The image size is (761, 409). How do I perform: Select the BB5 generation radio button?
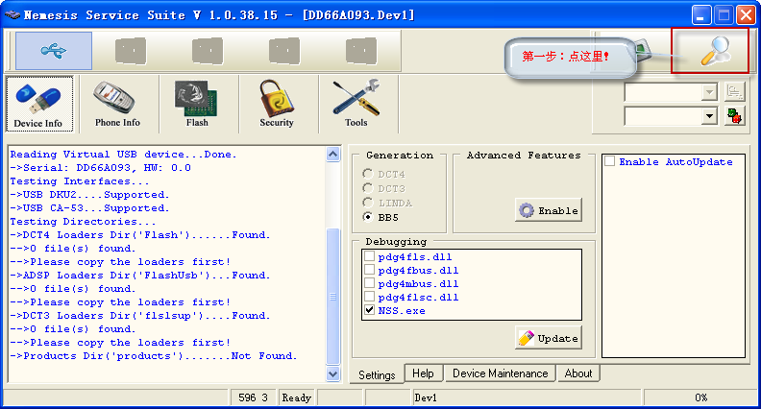[x=368, y=217]
